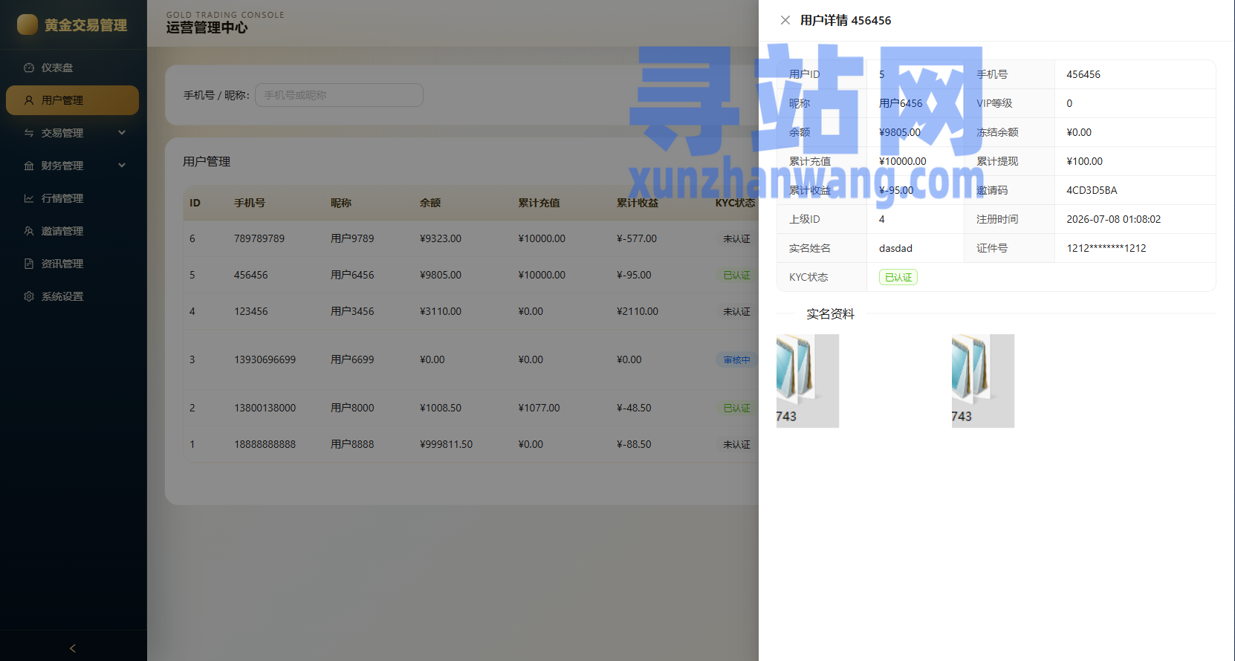This screenshot has height=661, width=1235.
Task: Click the system settings gear icon
Action: pyautogui.click(x=29, y=296)
